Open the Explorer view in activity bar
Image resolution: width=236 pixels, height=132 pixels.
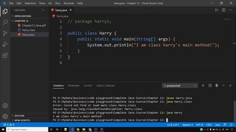5,11
